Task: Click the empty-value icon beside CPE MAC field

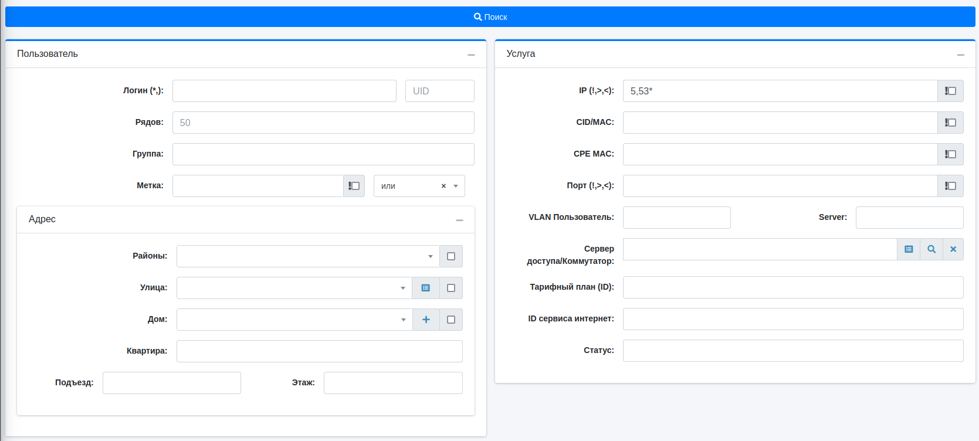Action: 950,154
